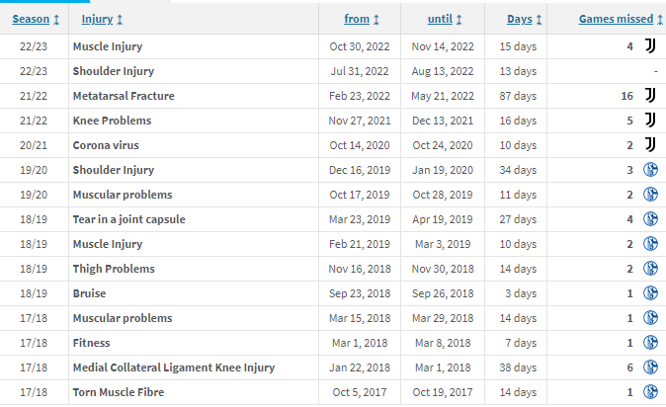Sort by Games missed header
The width and height of the screenshot is (666, 407).
tap(616, 19)
